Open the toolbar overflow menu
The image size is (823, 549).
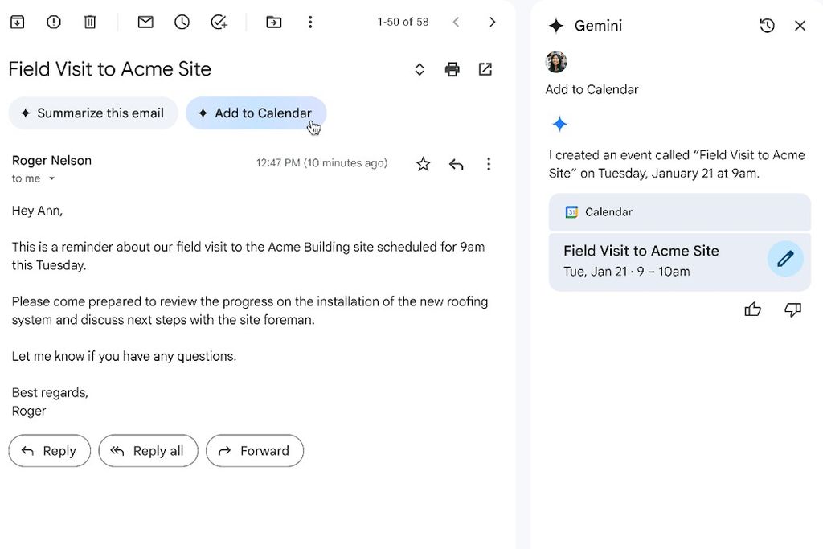[310, 22]
